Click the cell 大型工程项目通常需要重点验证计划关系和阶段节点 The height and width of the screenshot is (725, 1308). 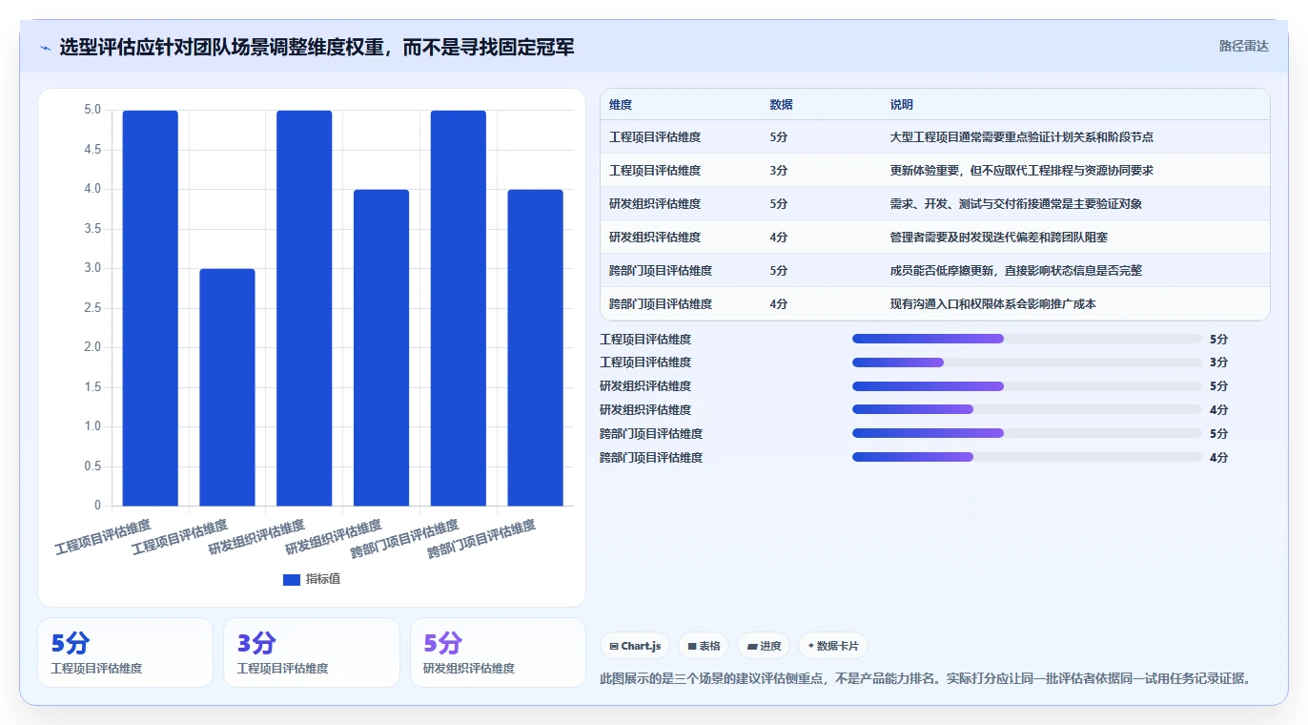point(1022,137)
